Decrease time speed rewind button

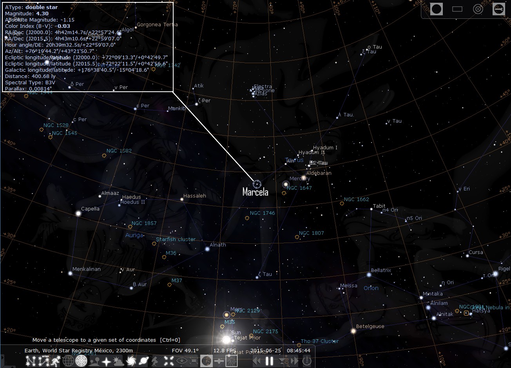[257, 361]
